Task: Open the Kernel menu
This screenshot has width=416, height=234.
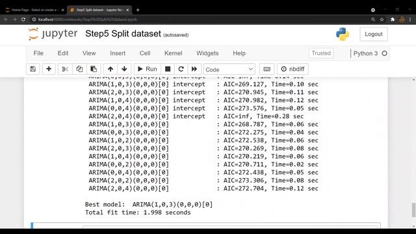Action: (x=174, y=53)
